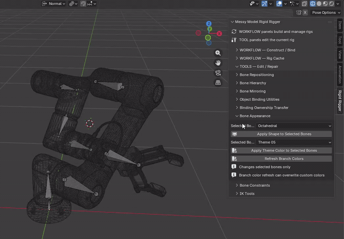Switch to the Item sidebar tab
Screen dimensions: 344x239
pos(340,25)
